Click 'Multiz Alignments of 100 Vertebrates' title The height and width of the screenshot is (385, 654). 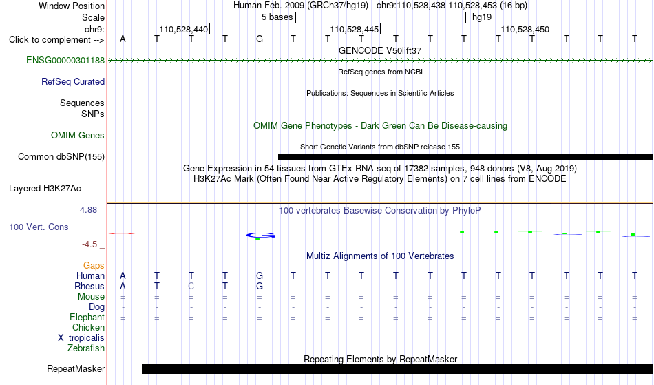tap(380, 256)
